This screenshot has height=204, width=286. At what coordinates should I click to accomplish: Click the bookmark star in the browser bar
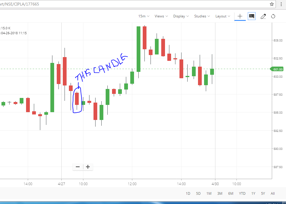pos(272,4)
